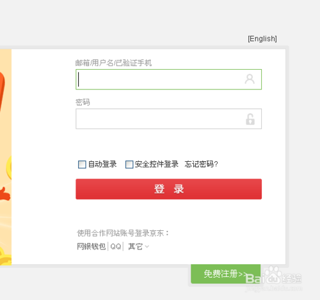Click the 密码 field label

click(x=83, y=102)
